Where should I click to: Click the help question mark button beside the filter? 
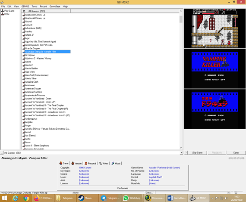186,152
